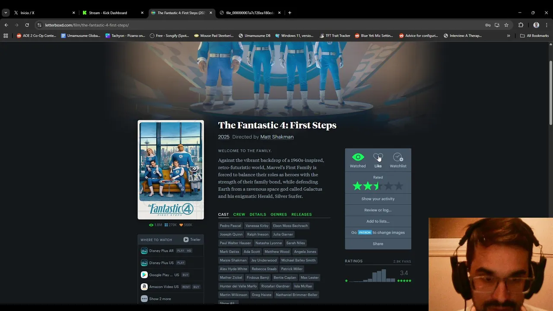This screenshot has height=311, width=553.
Task: Open the password key icon in address bar
Action: 488,25
